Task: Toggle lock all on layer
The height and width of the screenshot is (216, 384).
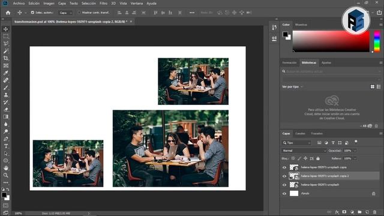Action: 318,158
